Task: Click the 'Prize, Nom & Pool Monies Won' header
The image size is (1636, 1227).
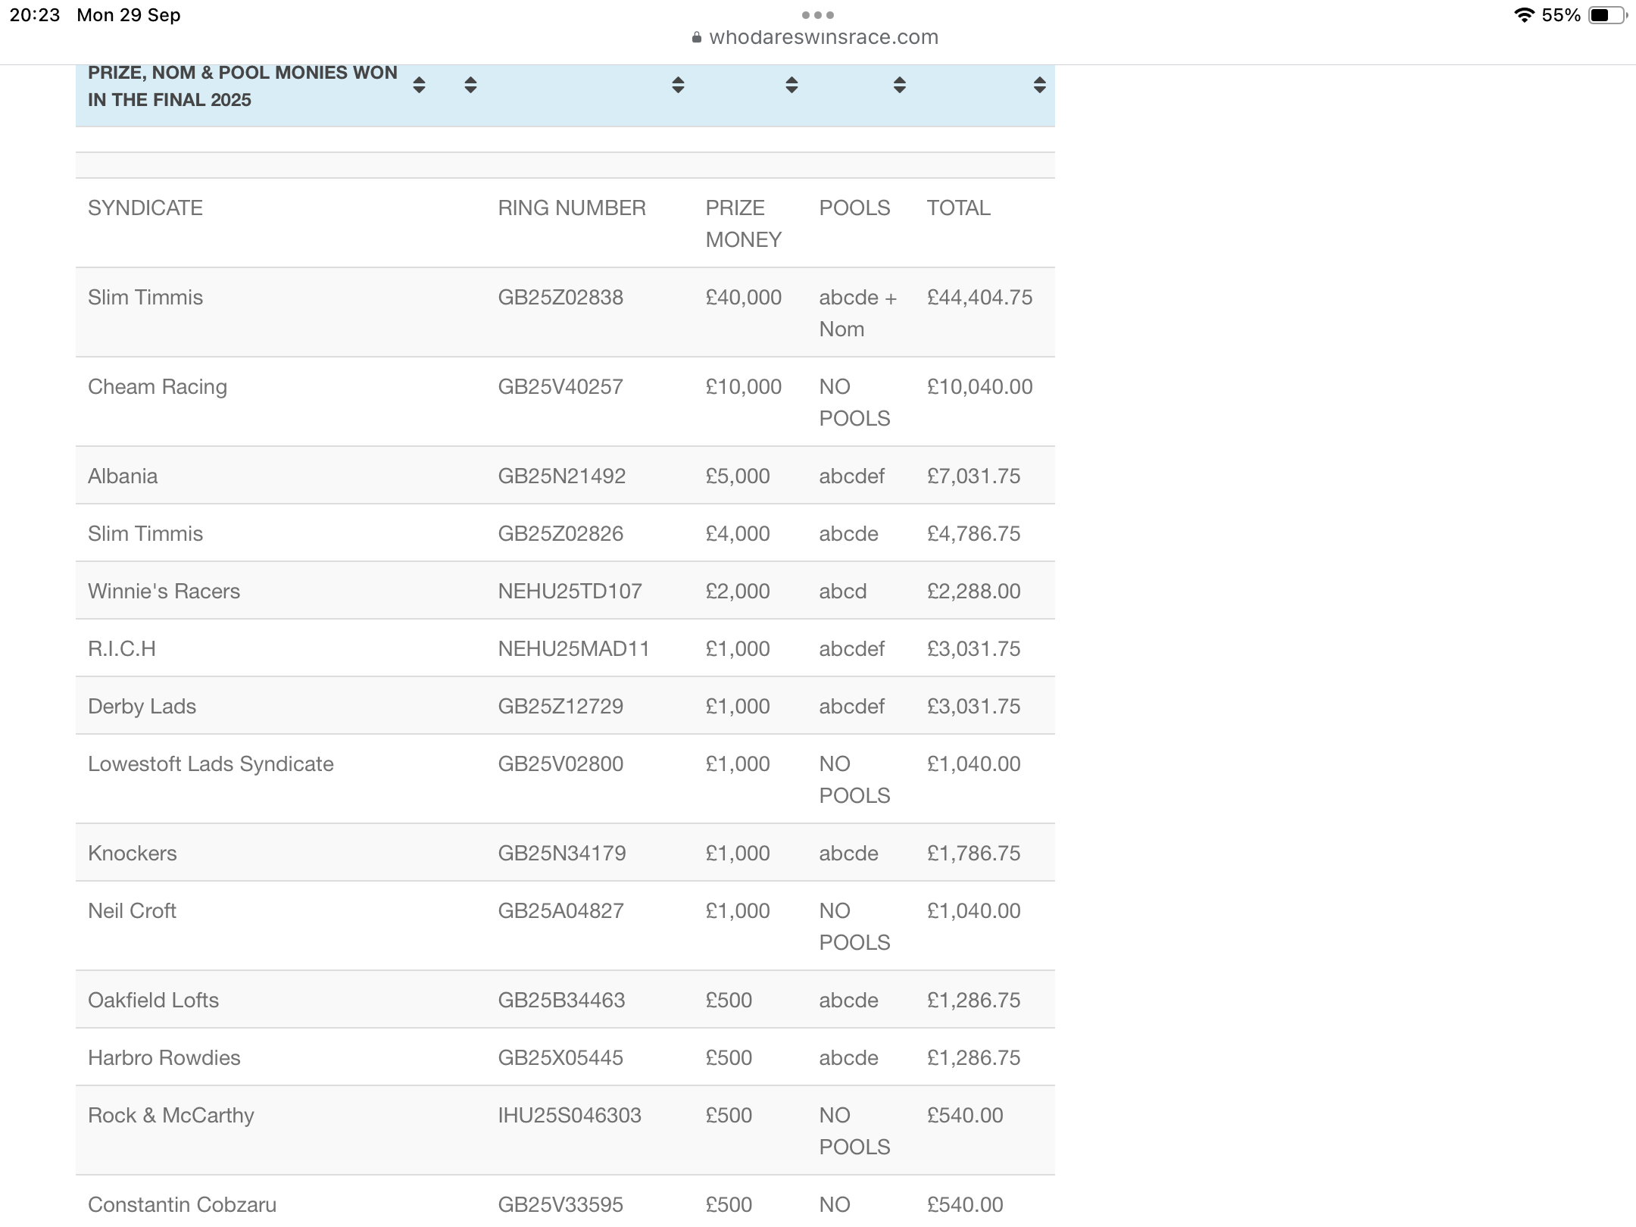Action: (242, 86)
